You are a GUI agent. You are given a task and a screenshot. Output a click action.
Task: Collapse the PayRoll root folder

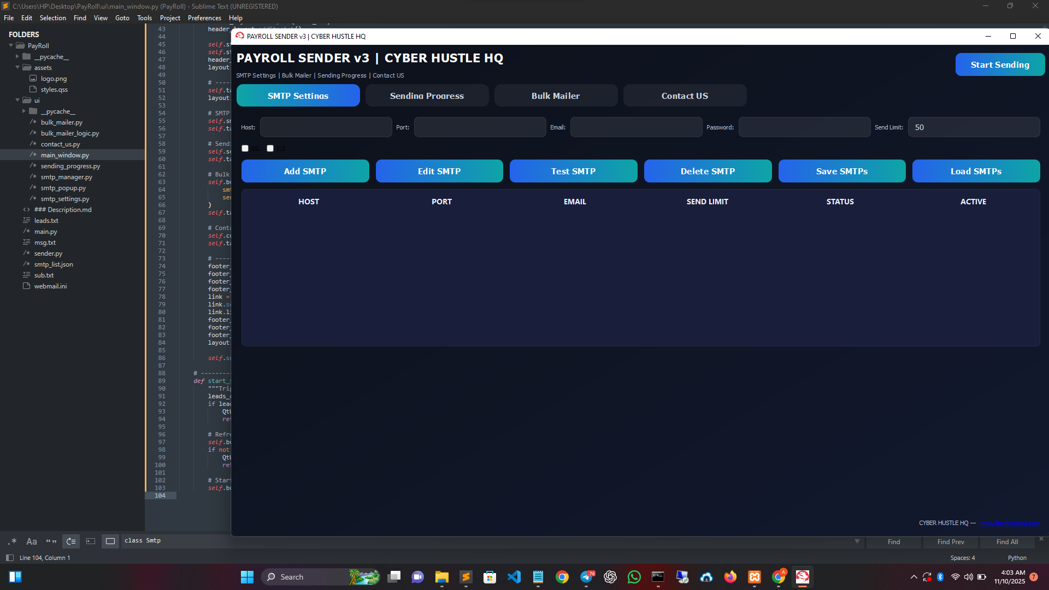[11, 46]
